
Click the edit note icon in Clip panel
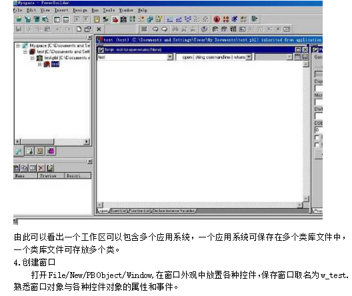click(50, 168)
